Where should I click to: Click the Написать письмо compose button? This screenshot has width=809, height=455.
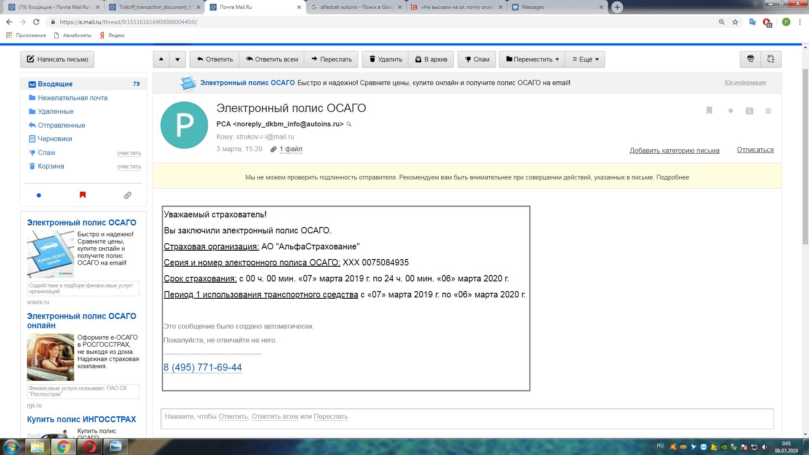[57, 59]
